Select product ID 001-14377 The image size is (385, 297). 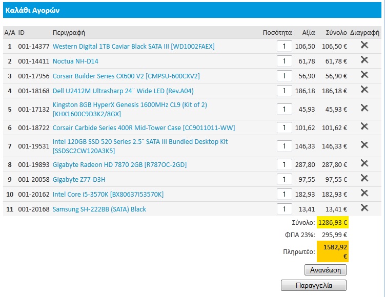click(34, 47)
